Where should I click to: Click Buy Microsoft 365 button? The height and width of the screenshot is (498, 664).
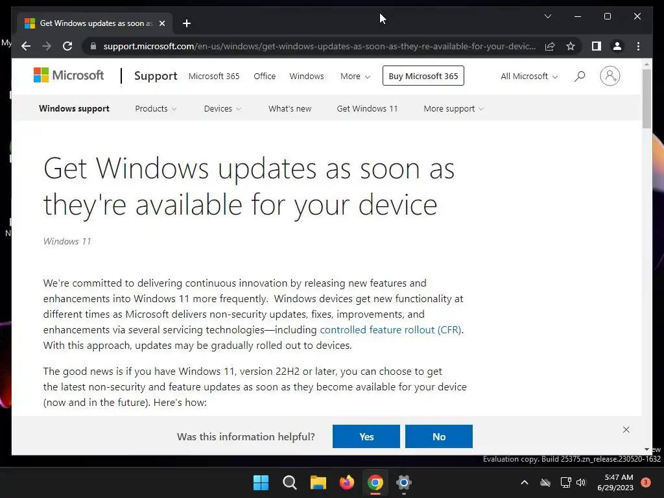pos(423,76)
